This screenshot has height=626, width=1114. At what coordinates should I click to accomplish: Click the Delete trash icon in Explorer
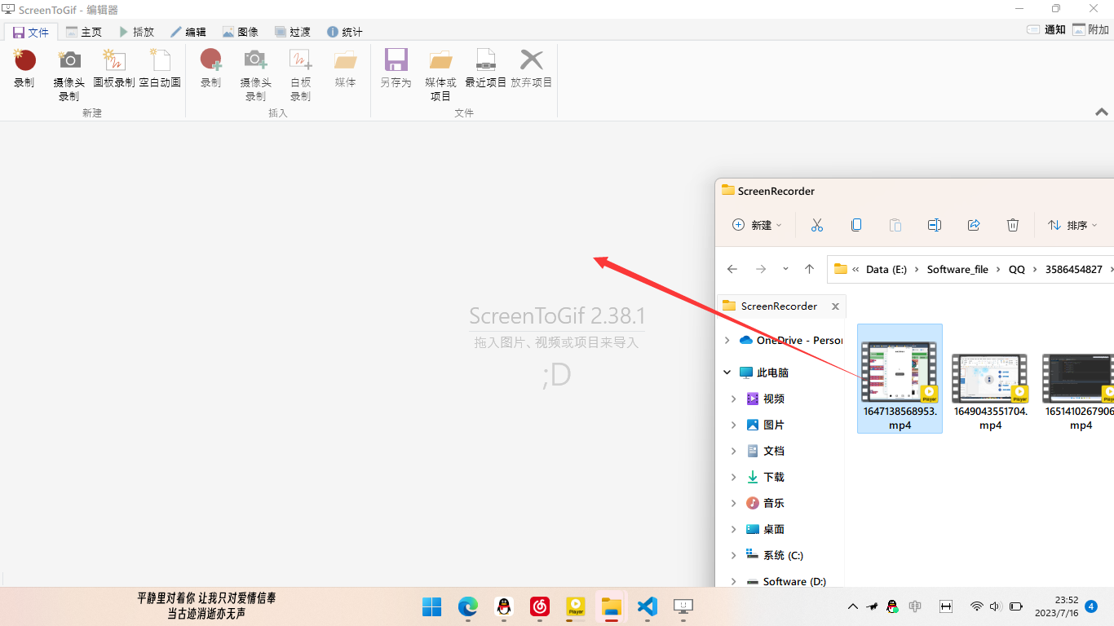[1012, 225]
